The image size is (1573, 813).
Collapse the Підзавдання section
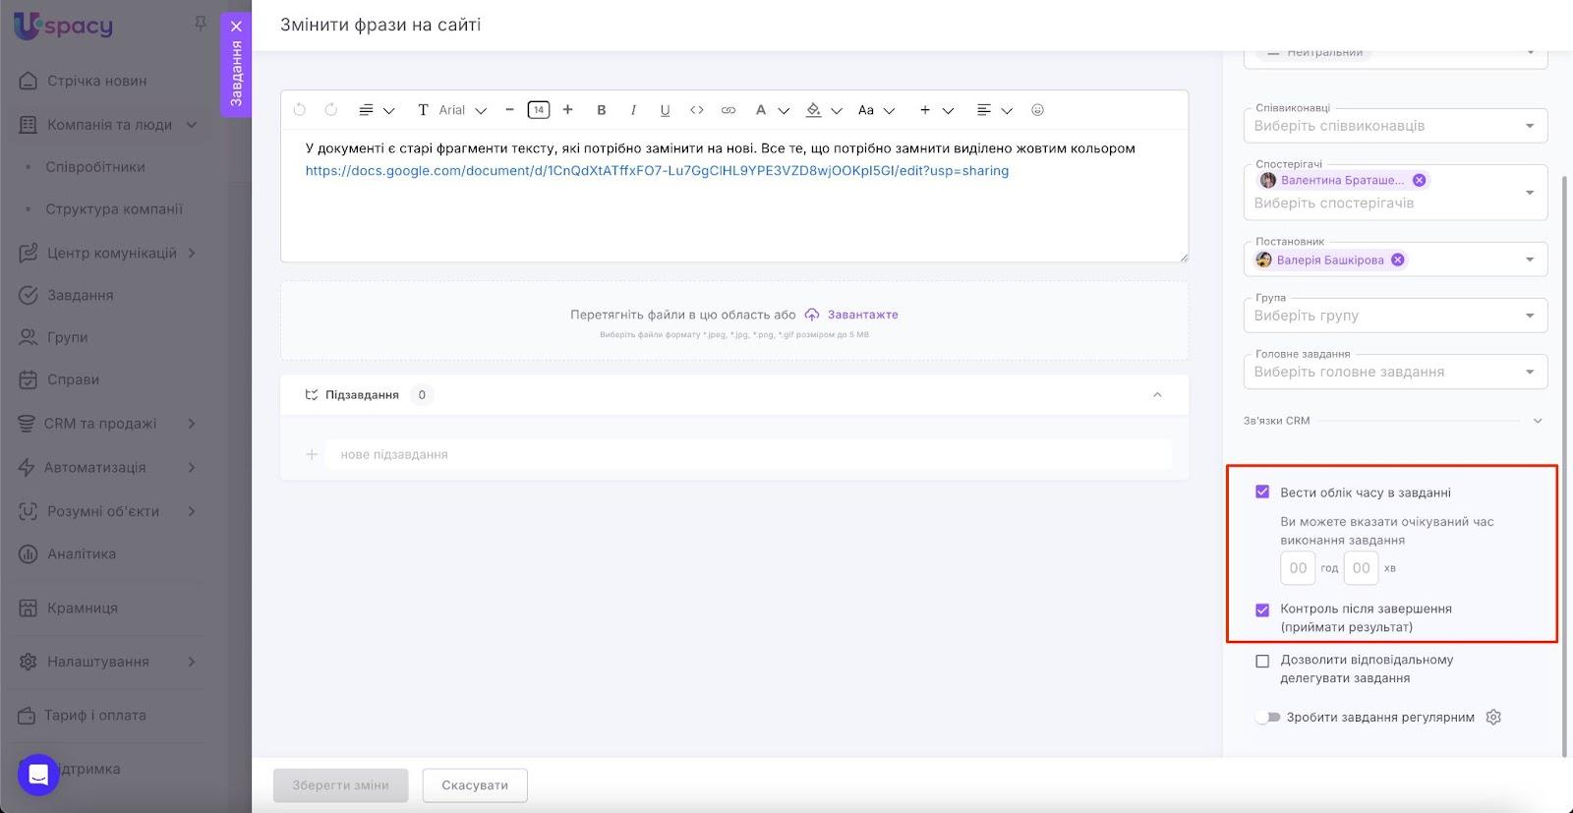point(1157,395)
